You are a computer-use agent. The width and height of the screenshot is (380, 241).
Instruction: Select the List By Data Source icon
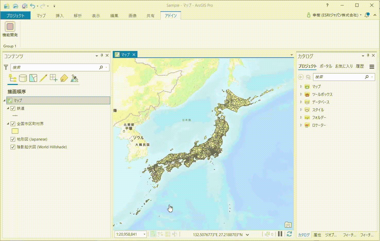pyautogui.click(x=23, y=78)
